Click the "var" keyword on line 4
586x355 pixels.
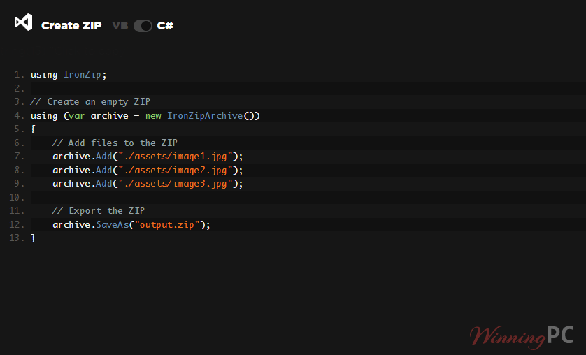click(77, 116)
